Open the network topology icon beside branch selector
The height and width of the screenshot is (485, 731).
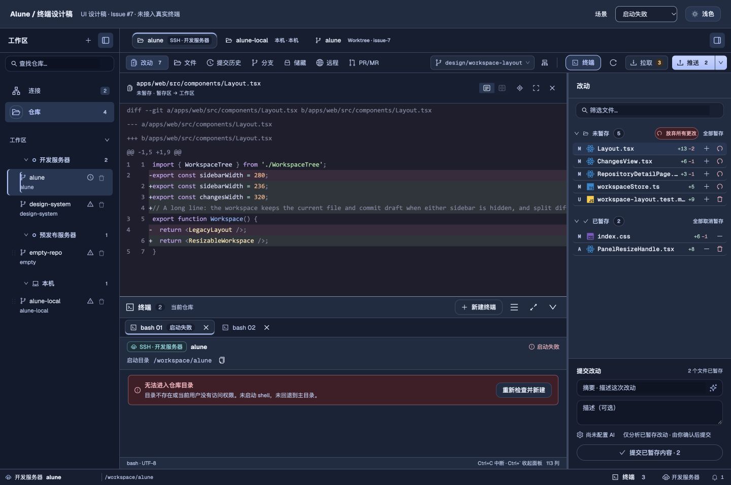545,63
